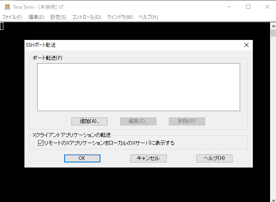276x202 pixels.
Task: Click inside the port forwarding list box
Action: [x=138, y=87]
